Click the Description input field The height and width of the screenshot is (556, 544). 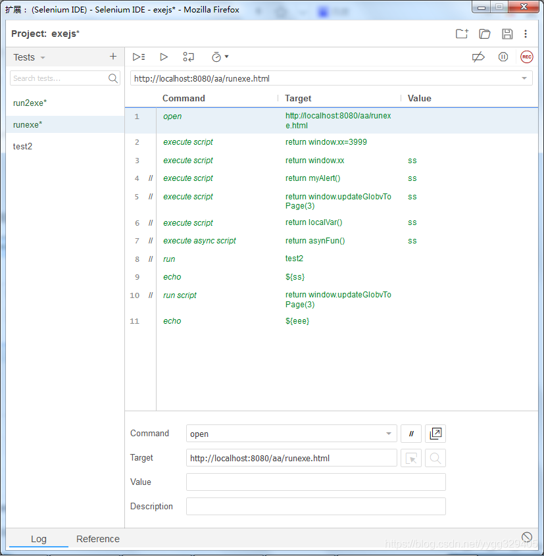(316, 507)
